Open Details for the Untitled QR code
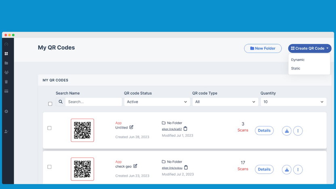 (x=264, y=130)
